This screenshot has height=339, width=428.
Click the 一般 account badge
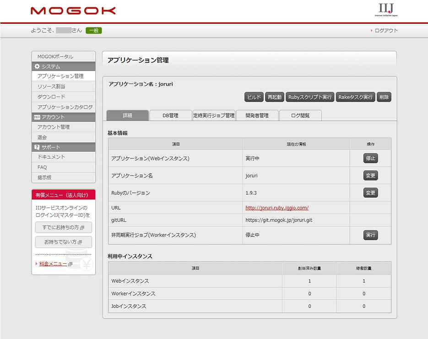pos(94,31)
